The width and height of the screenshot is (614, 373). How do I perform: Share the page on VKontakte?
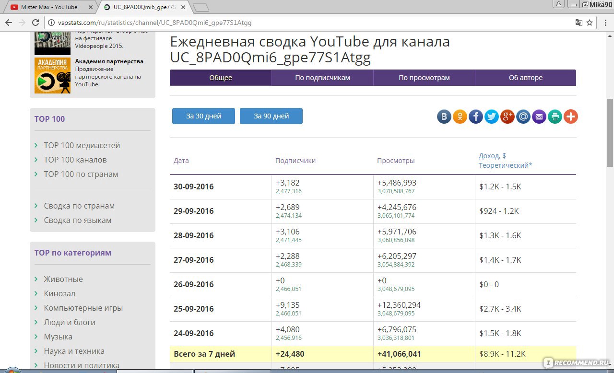tap(444, 117)
